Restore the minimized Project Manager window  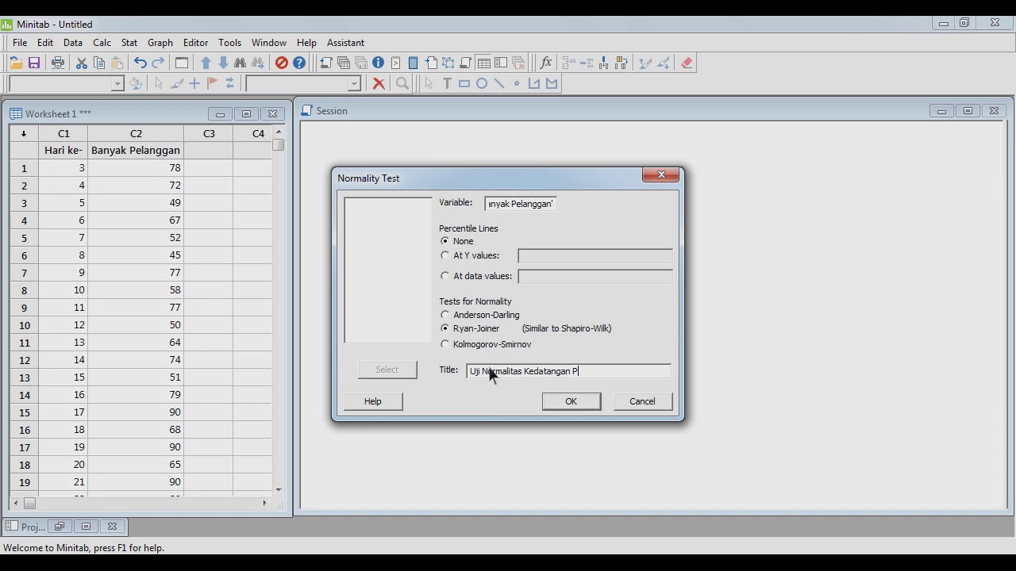pyautogui.click(x=60, y=527)
